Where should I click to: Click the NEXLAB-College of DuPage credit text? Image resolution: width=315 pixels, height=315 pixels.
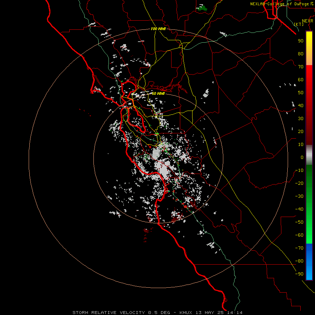point(282,4)
